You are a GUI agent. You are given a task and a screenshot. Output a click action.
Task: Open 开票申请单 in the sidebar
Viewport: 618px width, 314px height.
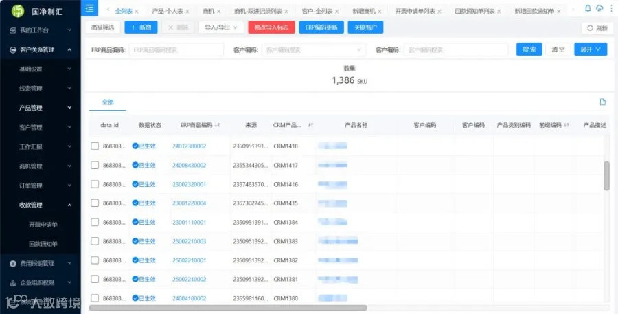tap(43, 225)
